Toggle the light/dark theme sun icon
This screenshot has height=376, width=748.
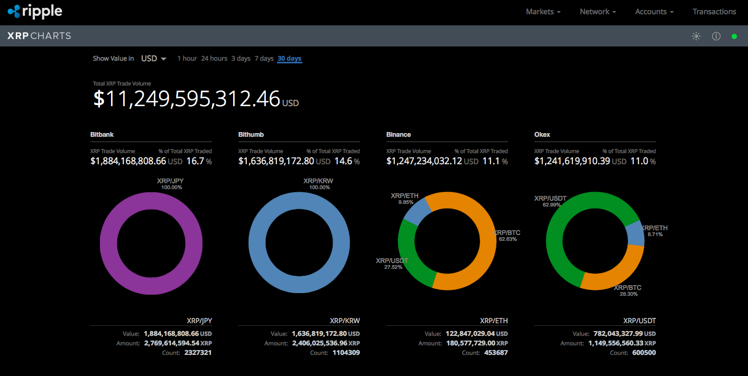(x=696, y=36)
